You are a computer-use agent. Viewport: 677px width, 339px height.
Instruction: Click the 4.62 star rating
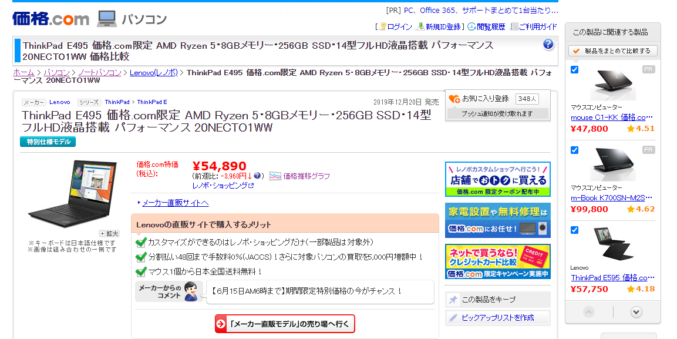pyautogui.click(x=641, y=209)
